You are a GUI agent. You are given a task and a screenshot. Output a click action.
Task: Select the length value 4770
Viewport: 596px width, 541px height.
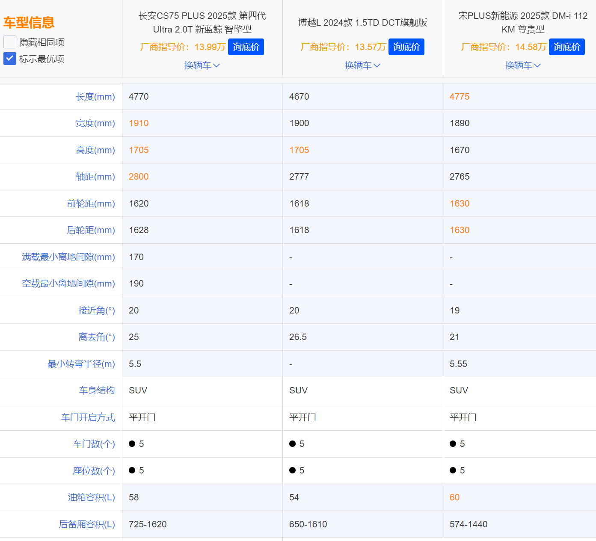click(x=139, y=97)
